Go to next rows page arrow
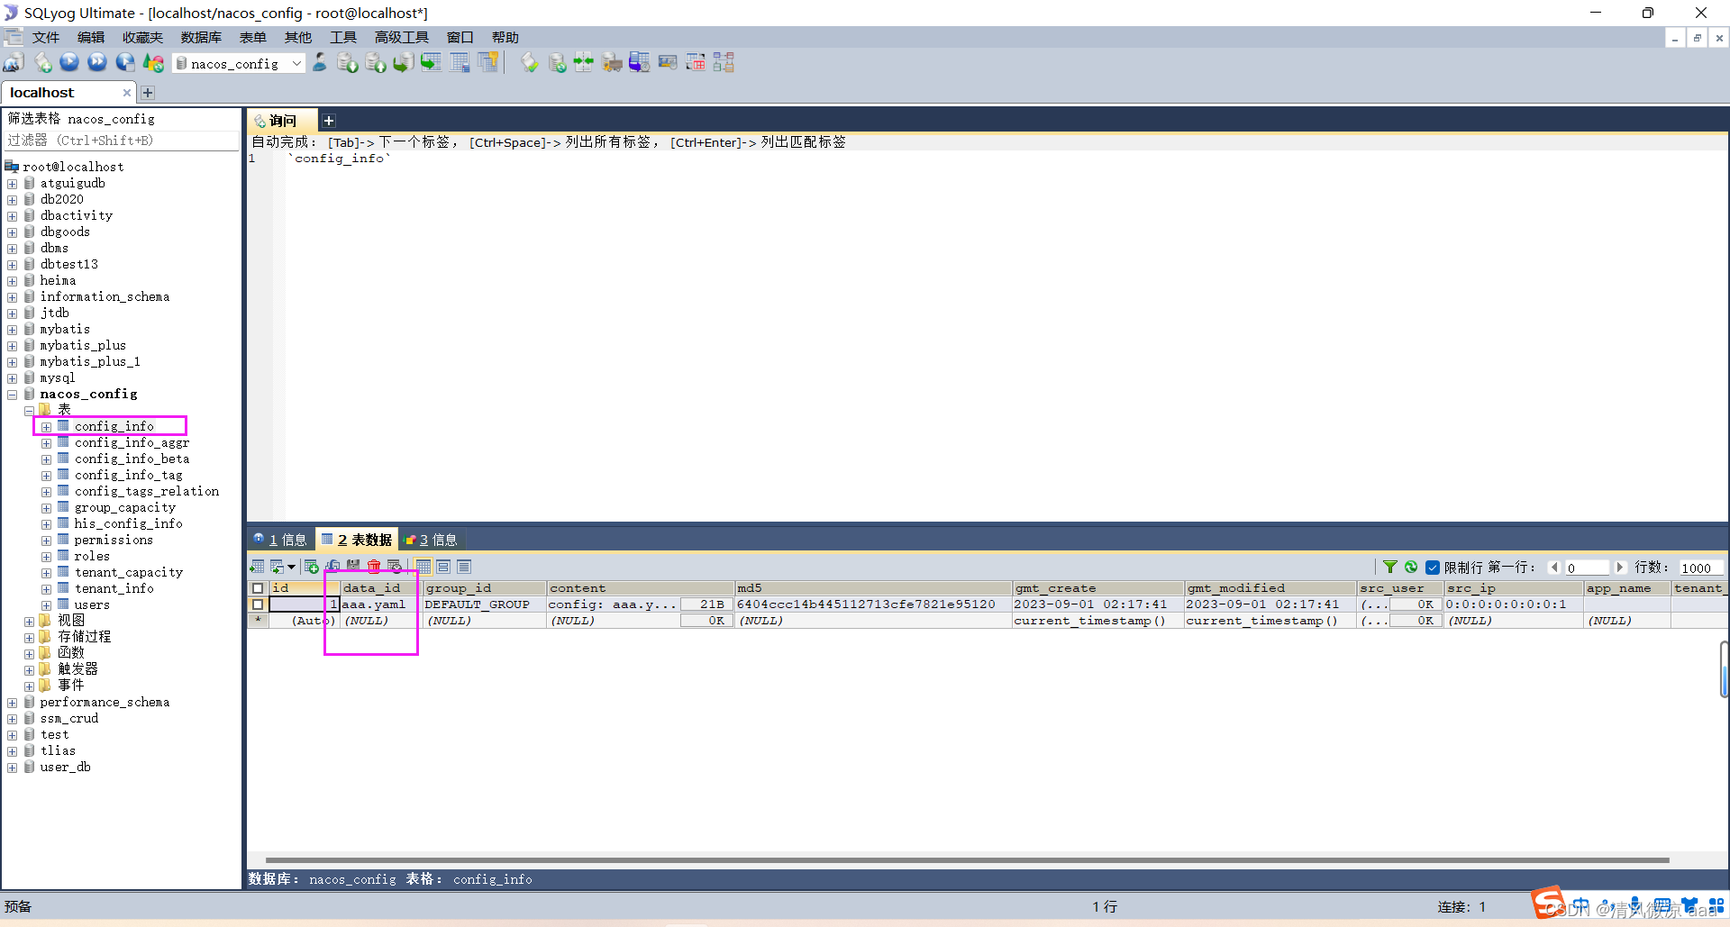 (x=1620, y=568)
